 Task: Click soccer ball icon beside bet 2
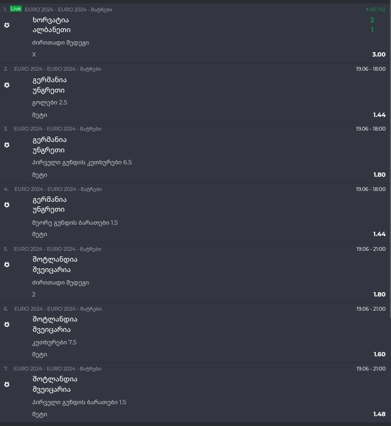7,85
